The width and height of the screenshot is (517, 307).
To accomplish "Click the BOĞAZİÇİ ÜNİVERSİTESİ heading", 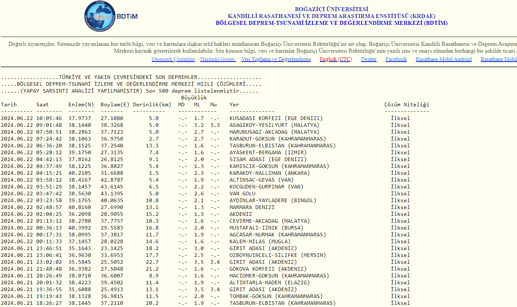I will pos(332,9).
